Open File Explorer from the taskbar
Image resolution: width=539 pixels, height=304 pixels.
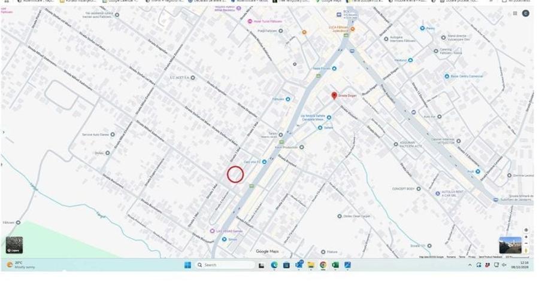click(x=311, y=265)
